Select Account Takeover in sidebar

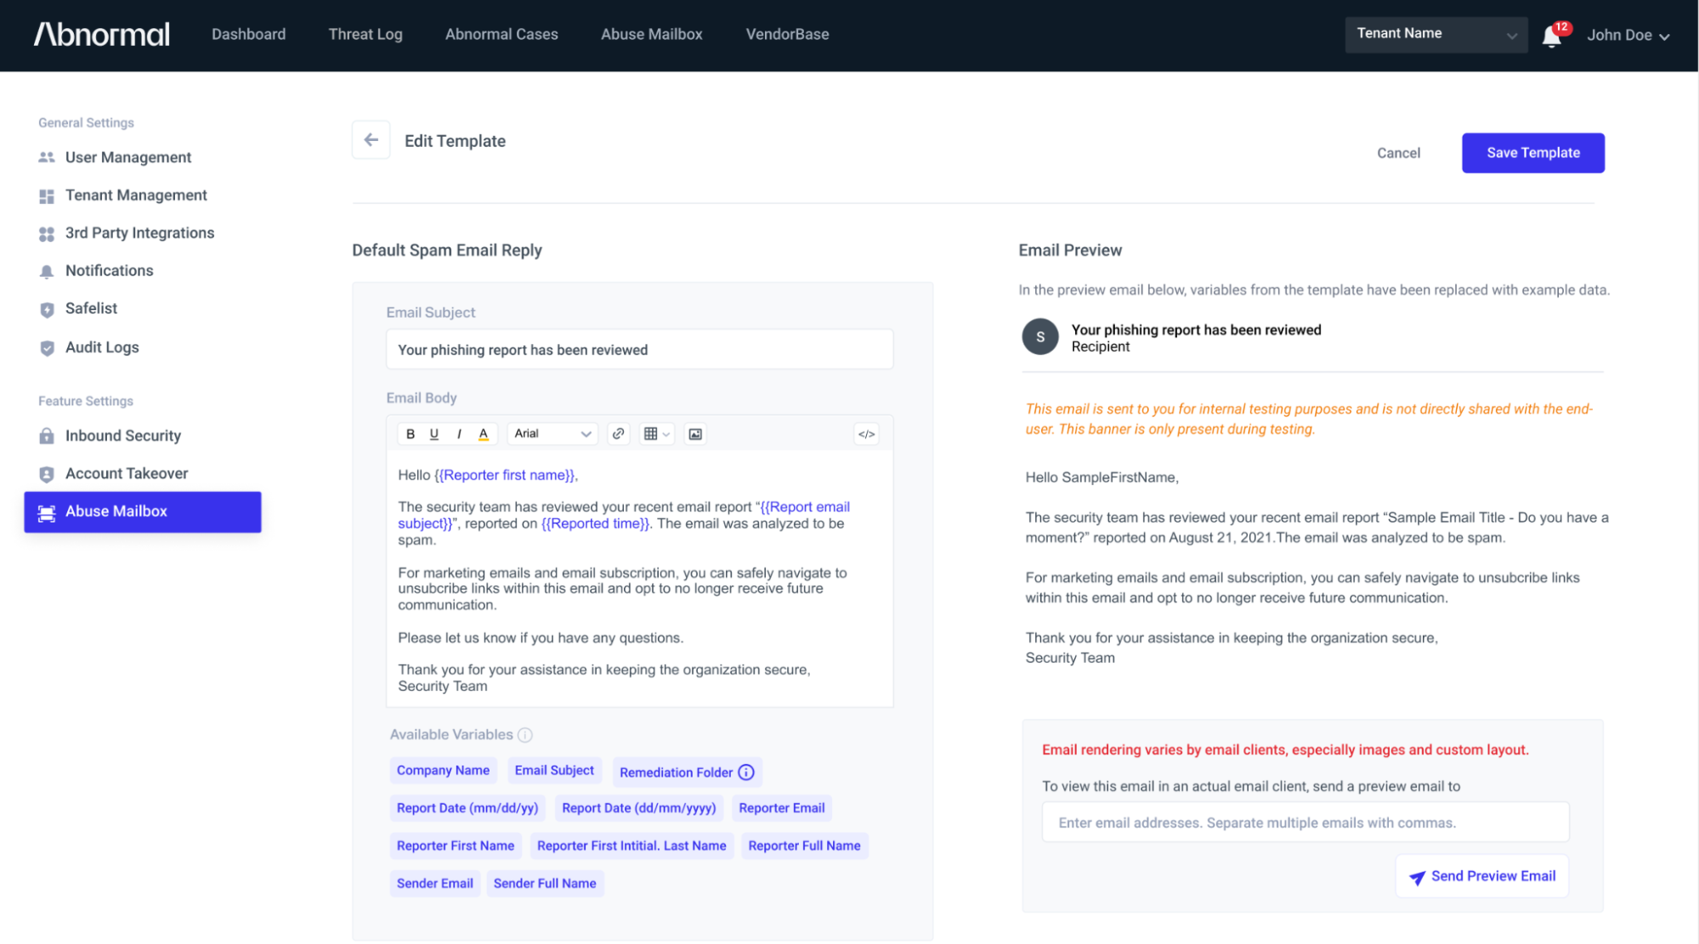127,473
